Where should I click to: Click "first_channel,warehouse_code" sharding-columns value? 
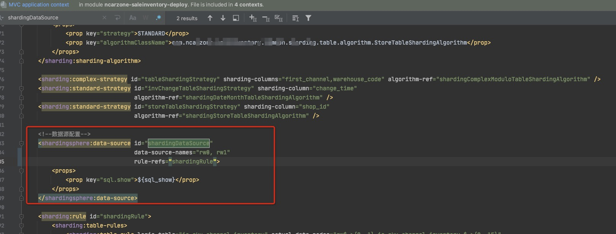[x=333, y=79]
